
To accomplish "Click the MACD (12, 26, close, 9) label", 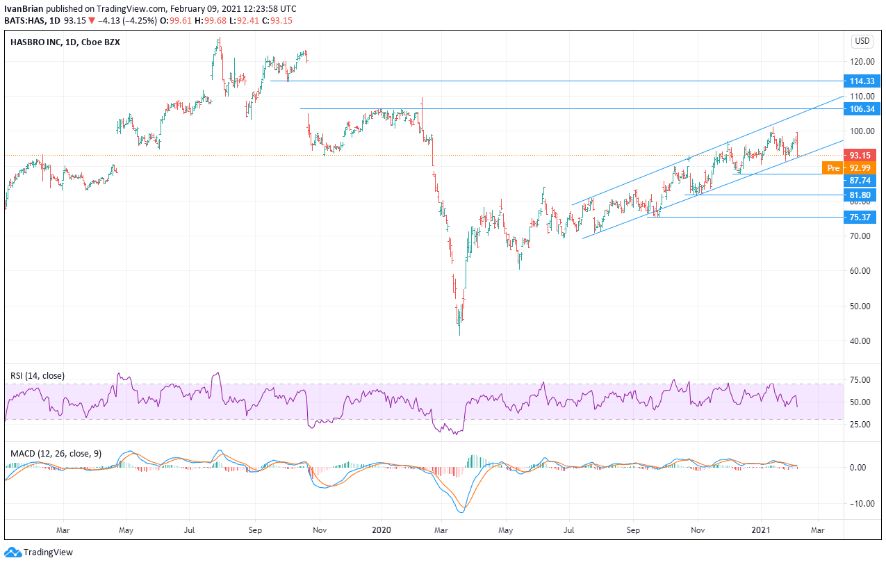I will (x=56, y=454).
